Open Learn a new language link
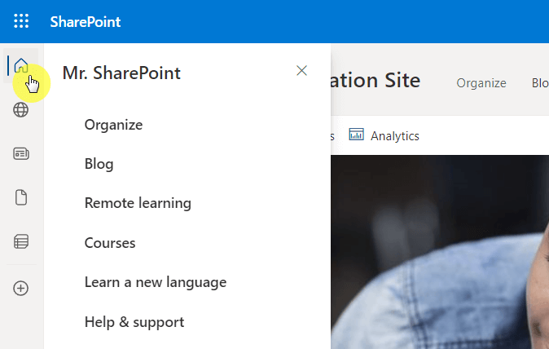Viewport: 549px width, 349px height. [156, 282]
